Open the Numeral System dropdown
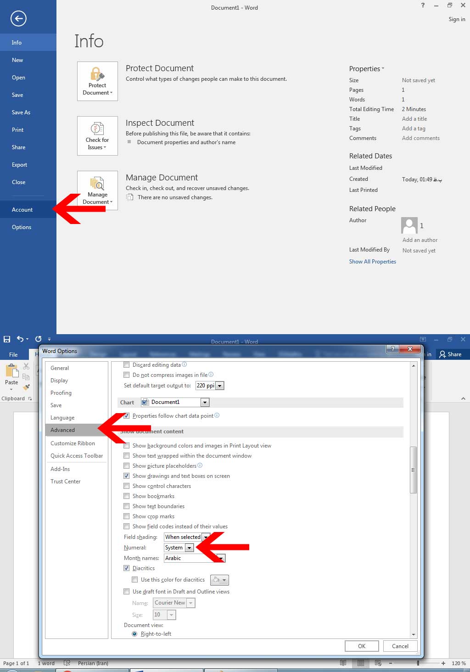470x672 pixels. point(189,548)
